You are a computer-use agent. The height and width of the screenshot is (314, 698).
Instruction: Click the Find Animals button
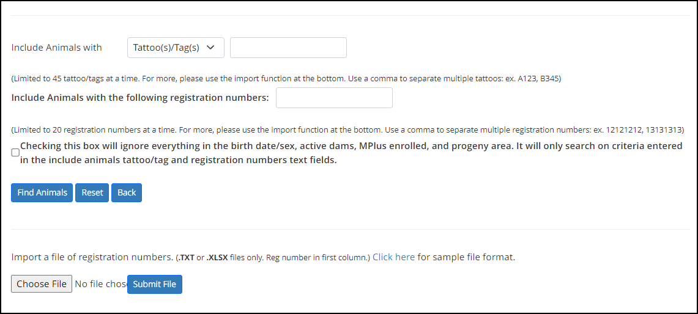click(x=42, y=192)
